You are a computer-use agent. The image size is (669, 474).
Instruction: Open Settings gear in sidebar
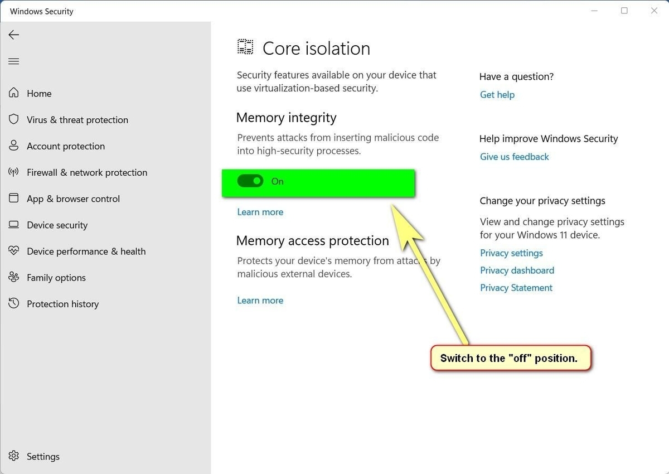tap(14, 456)
